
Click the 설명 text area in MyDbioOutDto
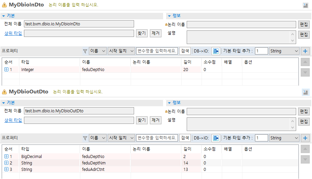click(x=241, y=124)
